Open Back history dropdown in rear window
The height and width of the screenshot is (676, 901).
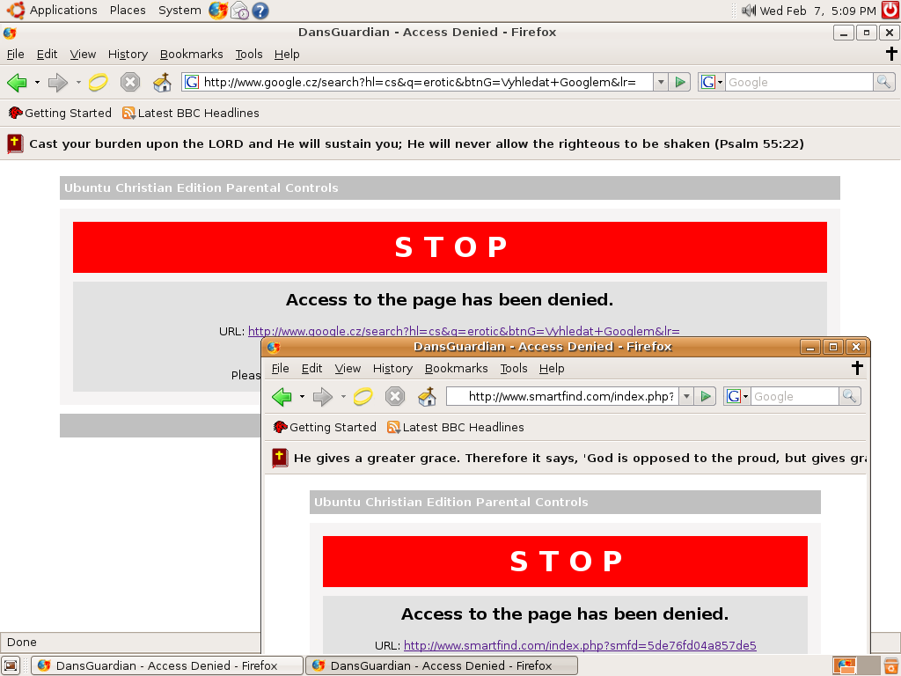37,83
